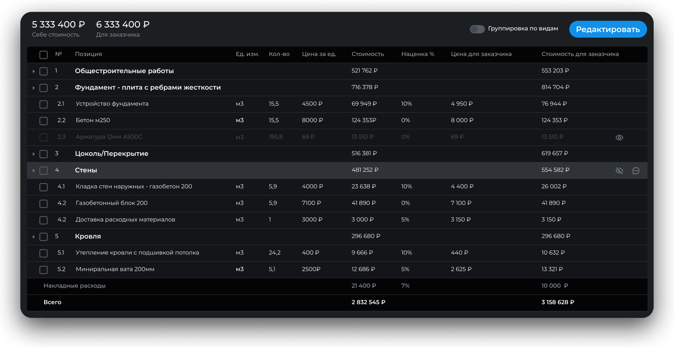Tick the select-all checkbox in table header
This screenshot has height=347, width=674.
(x=44, y=55)
